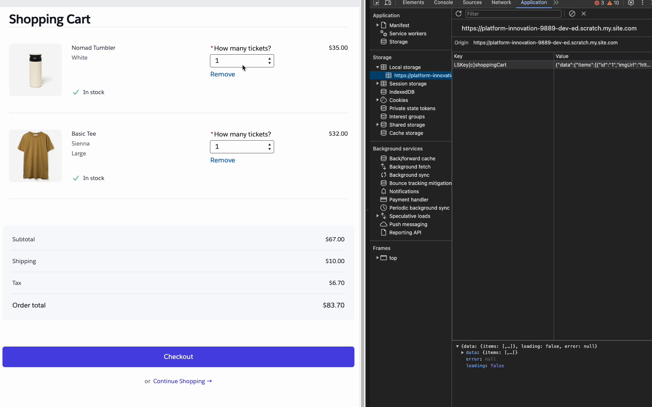
Task: Click the Key column header
Action: [503, 56]
